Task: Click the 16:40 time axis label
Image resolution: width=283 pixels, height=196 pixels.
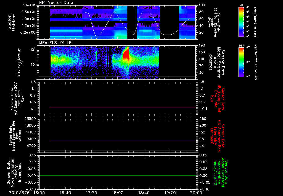Action: pos(65,193)
